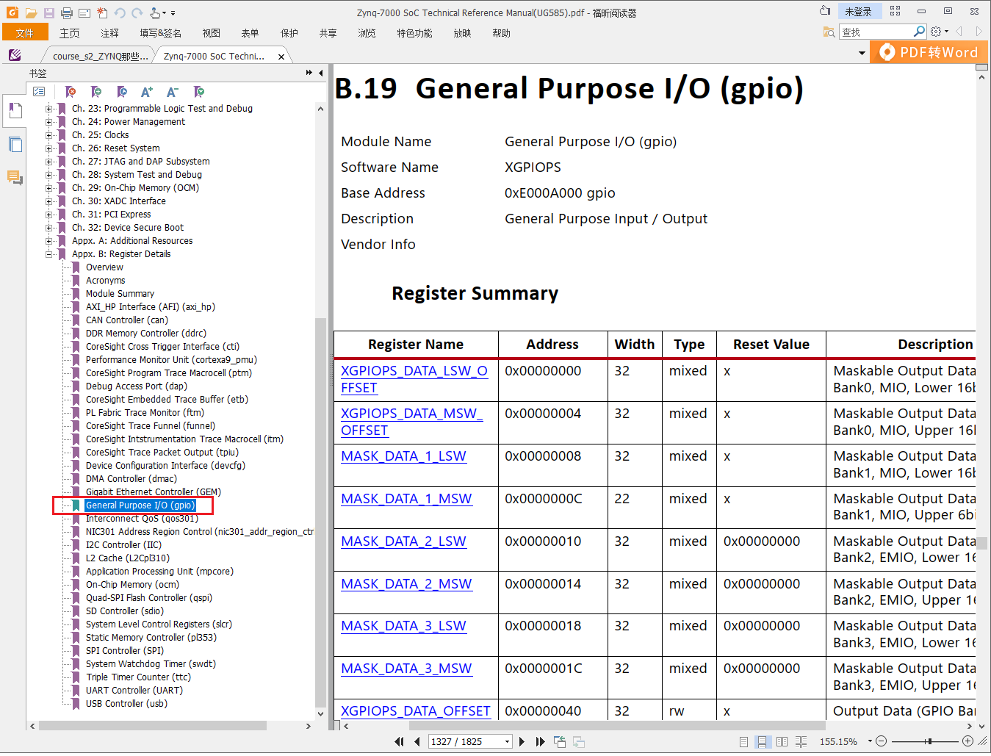
Task: Click the email envelope icon in quick toolbar
Action: pos(84,12)
